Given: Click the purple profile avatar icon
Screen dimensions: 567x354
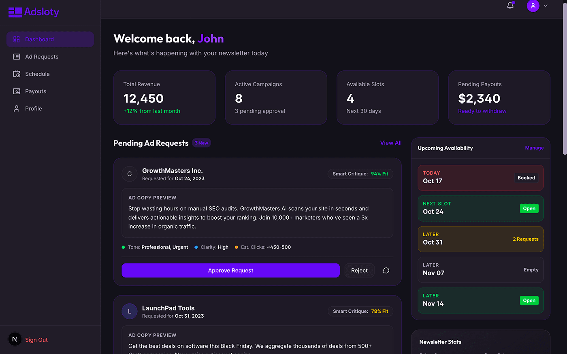Looking at the screenshot, I should (x=533, y=6).
